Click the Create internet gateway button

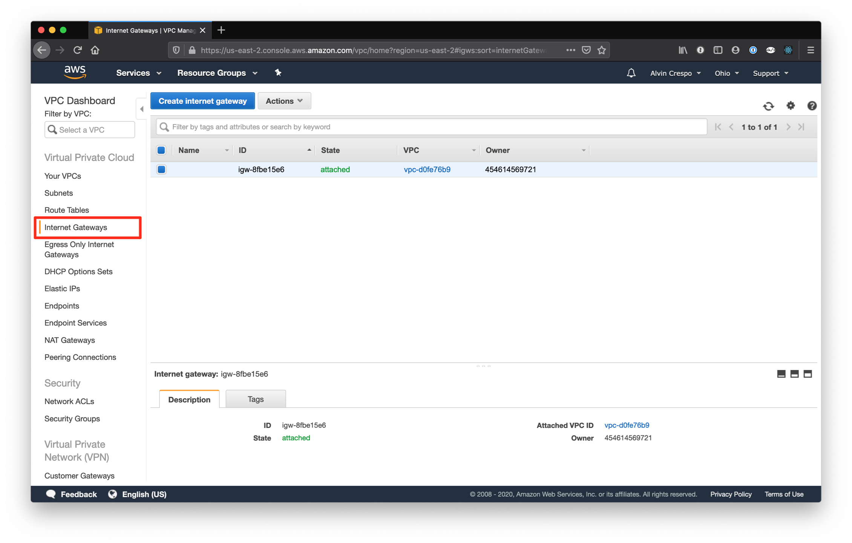pos(202,101)
